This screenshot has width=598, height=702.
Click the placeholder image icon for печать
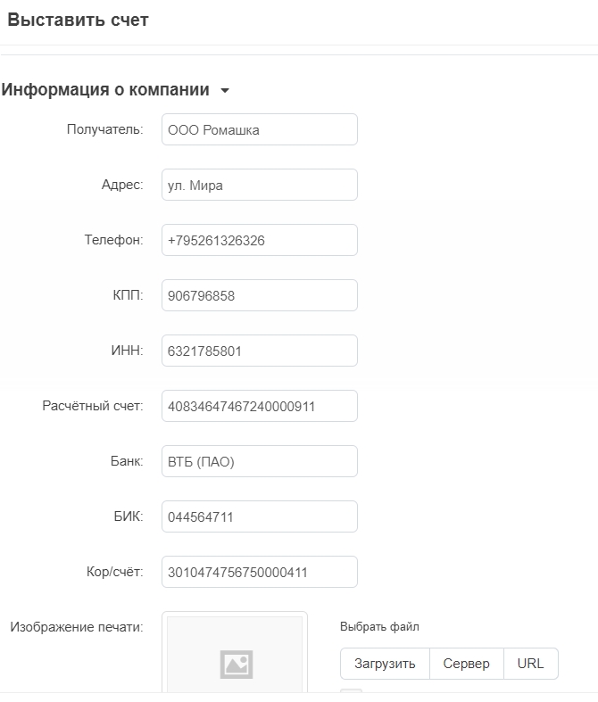pyautogui.click(x=237, y=665)
